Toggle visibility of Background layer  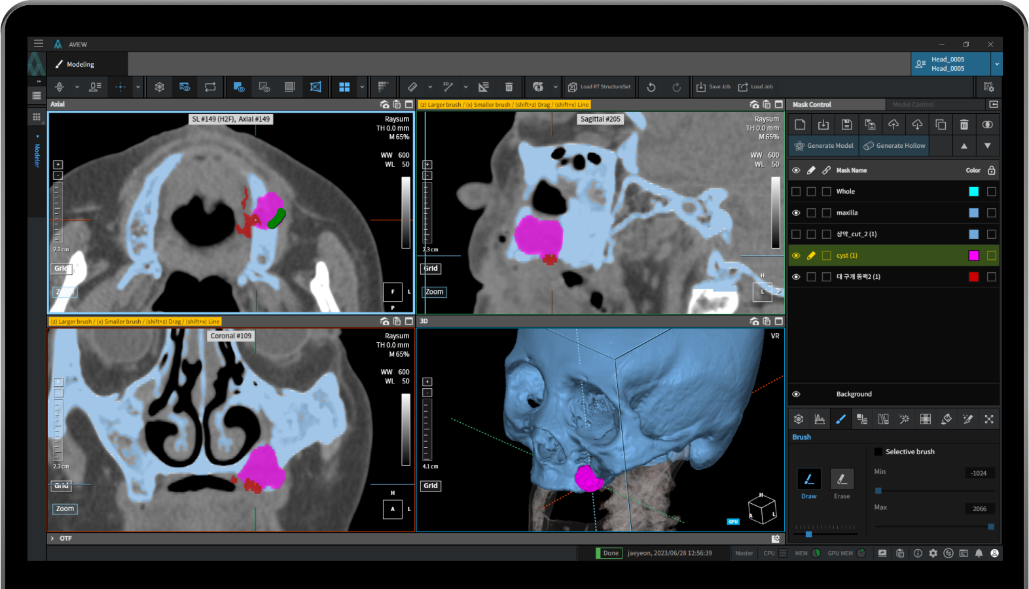[x=796, y=394]
